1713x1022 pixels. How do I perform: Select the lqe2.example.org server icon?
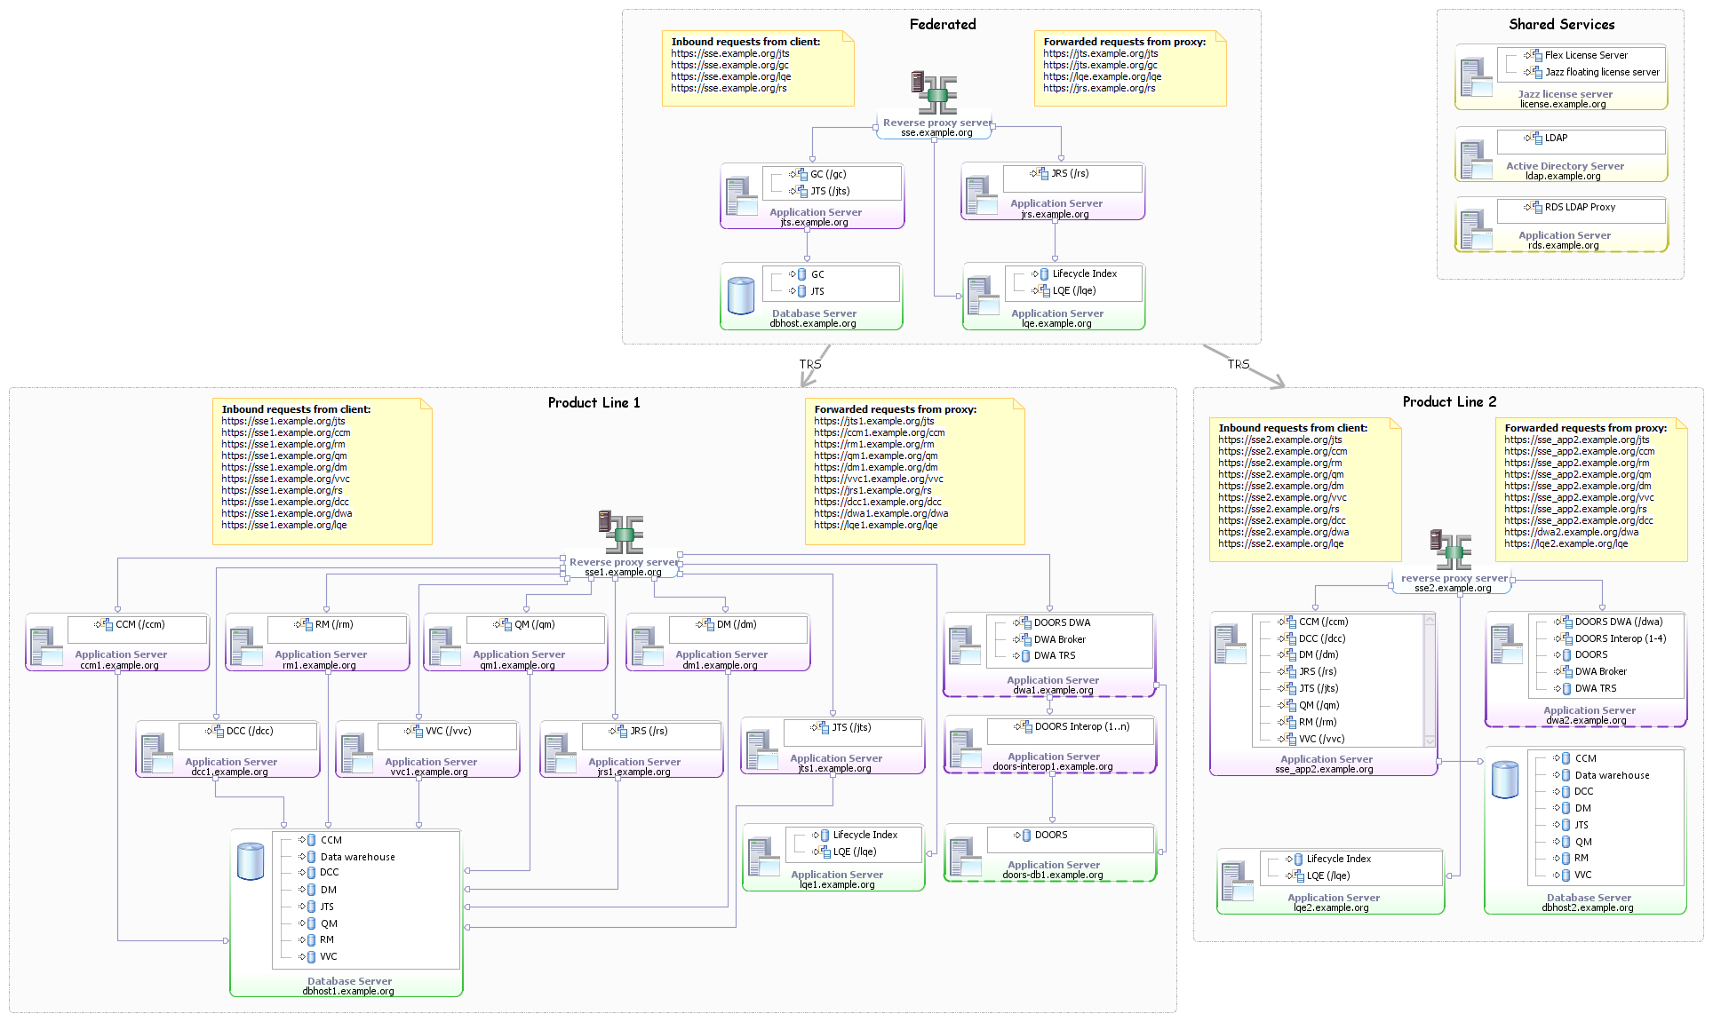coord(1239,882)
